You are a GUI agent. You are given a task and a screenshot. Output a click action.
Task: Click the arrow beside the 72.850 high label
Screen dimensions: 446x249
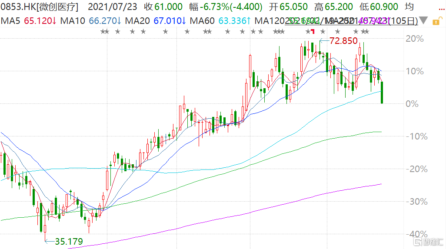[x=323, y=41]
